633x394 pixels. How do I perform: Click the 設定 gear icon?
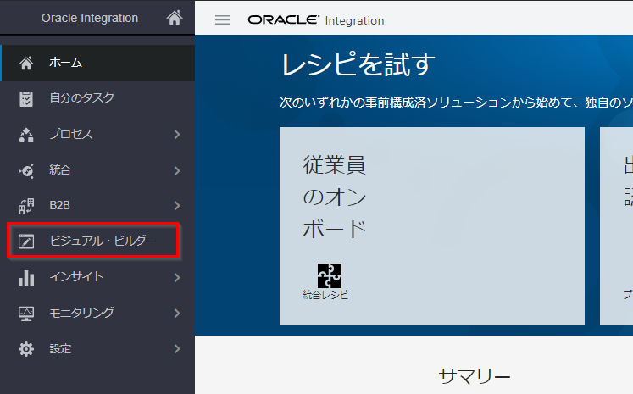pyautogui.click(x=26, y=348)
